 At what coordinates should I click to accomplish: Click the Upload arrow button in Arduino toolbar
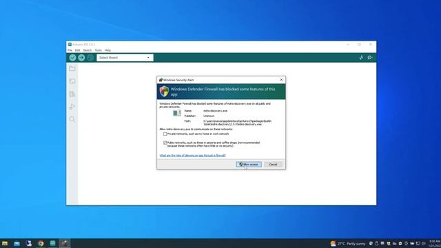click(x=81, y=58)
